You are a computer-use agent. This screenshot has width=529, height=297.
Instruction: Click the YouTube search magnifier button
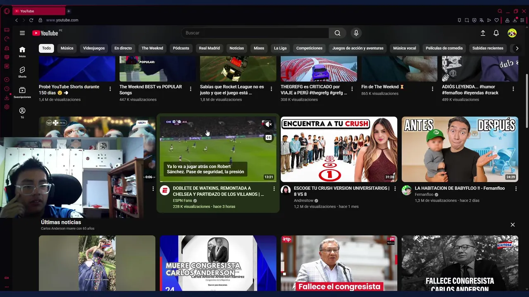338,33
